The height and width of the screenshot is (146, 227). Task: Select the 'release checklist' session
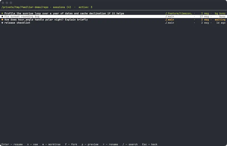[x=113, y=23]
